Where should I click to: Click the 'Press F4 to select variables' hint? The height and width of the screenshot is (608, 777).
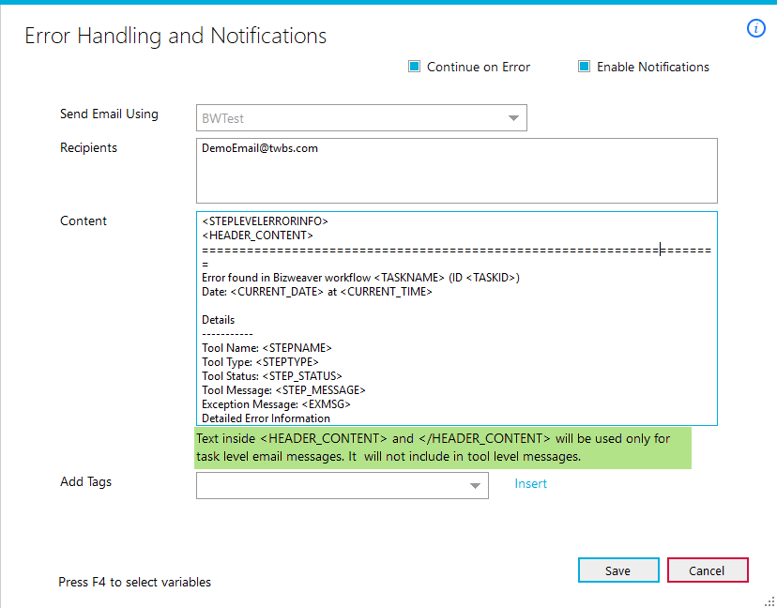(135, 582)
